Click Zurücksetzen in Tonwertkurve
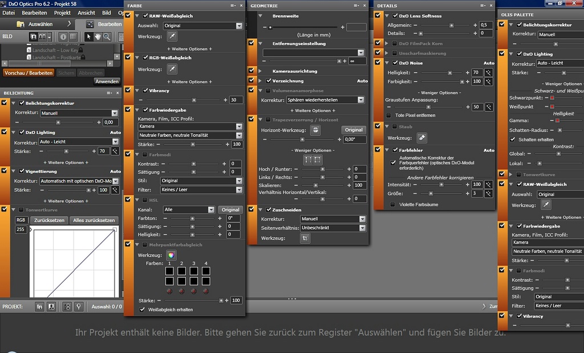This screenshot has width=584, height=353. (x=49, y=220)
